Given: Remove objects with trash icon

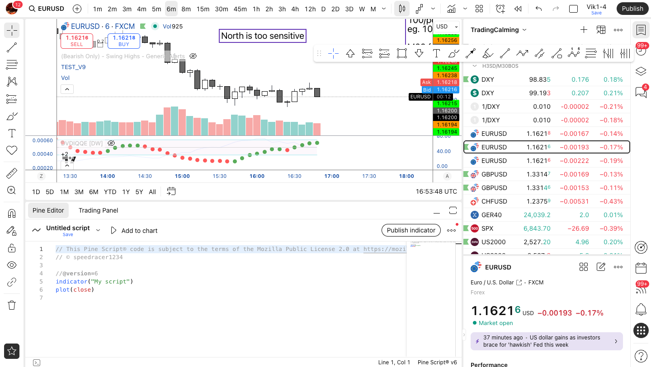Looking at the screenshot, I should (x=12, y=305).
